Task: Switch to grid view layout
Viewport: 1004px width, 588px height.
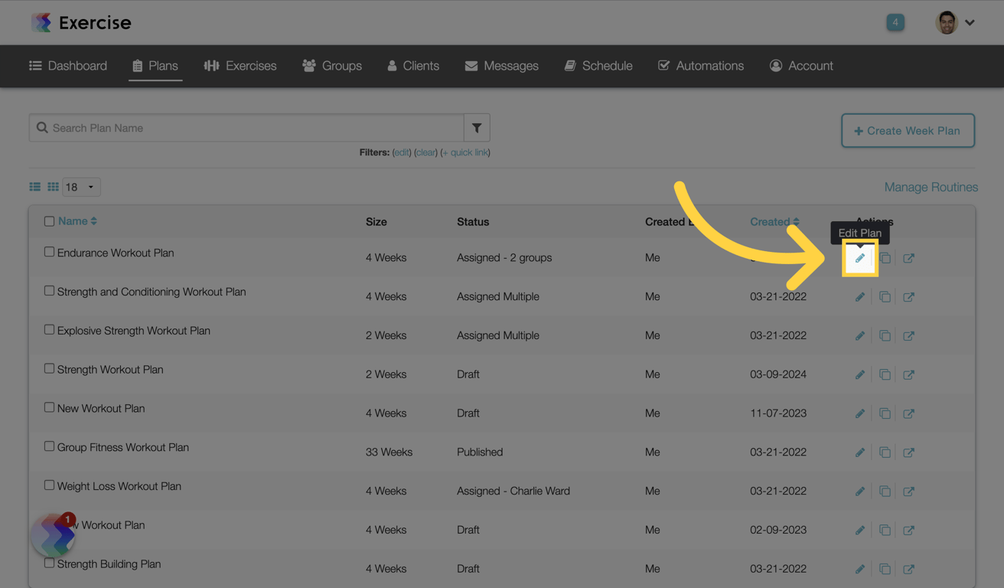Action: click(x=53, y=187)
